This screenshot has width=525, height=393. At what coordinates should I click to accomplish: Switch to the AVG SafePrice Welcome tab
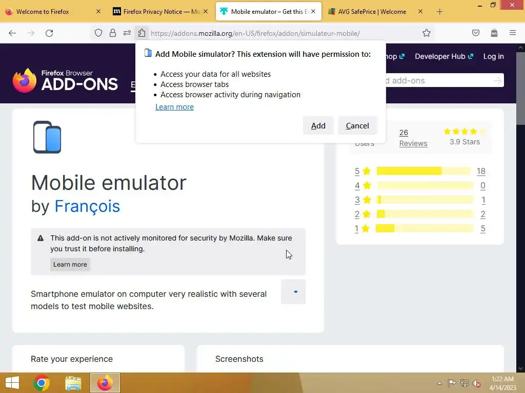(x=376, y=11)
